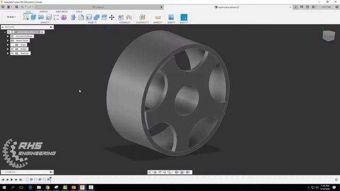
Task: Open the Create panel dropdown
Action: [x=45, y=22]
